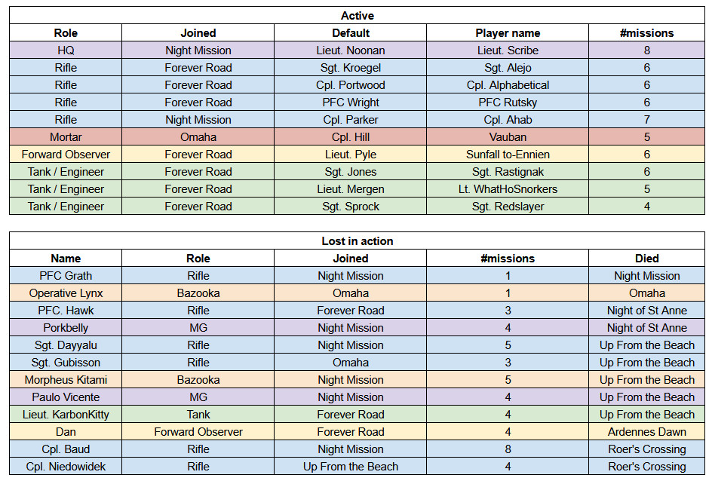
Task: Click the Lieut. Scribe cell
Action: [x=507, y=50]
